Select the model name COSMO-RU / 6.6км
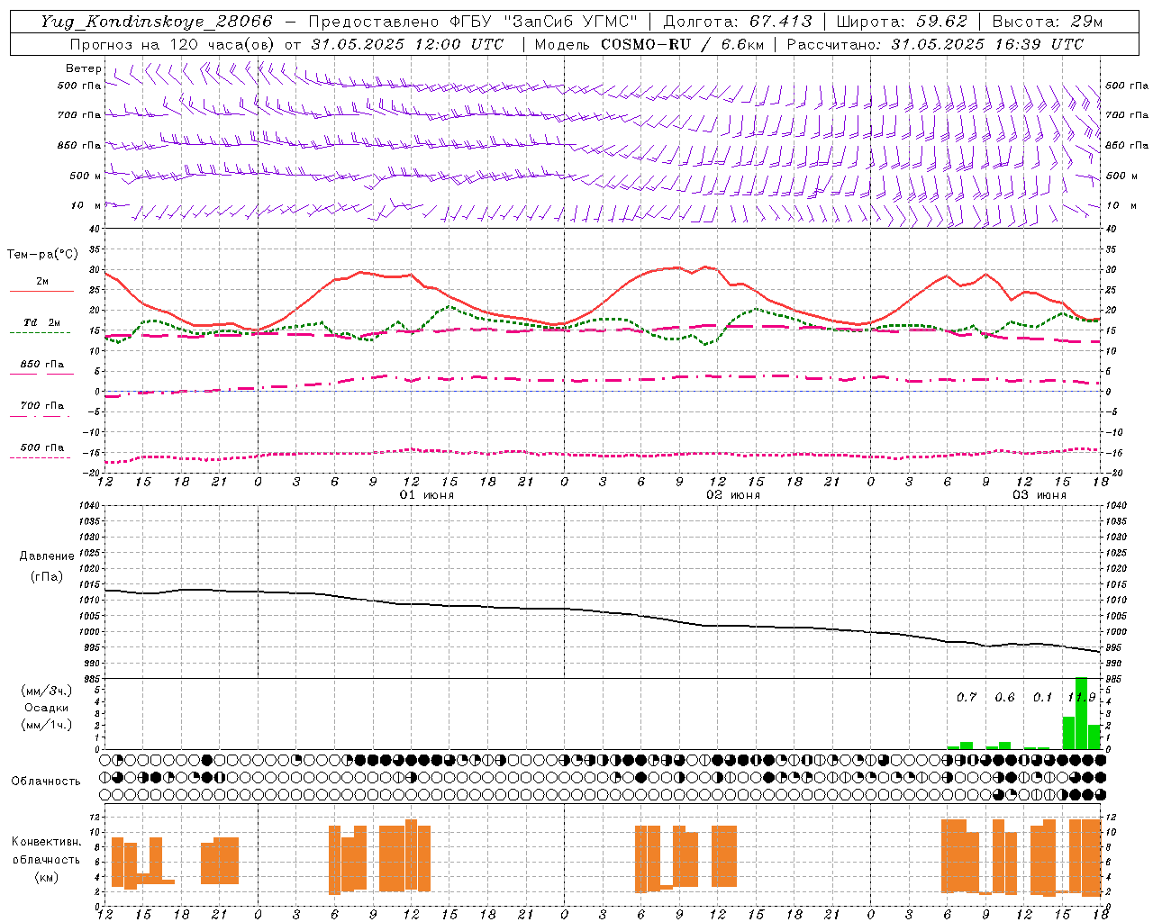 (x=684, y=44)
